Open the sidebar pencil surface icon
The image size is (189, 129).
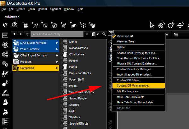click(5, 93)
